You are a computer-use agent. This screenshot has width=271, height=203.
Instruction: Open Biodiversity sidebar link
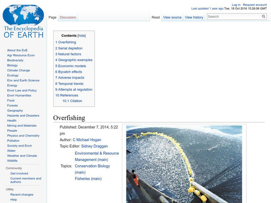point(15,60)
